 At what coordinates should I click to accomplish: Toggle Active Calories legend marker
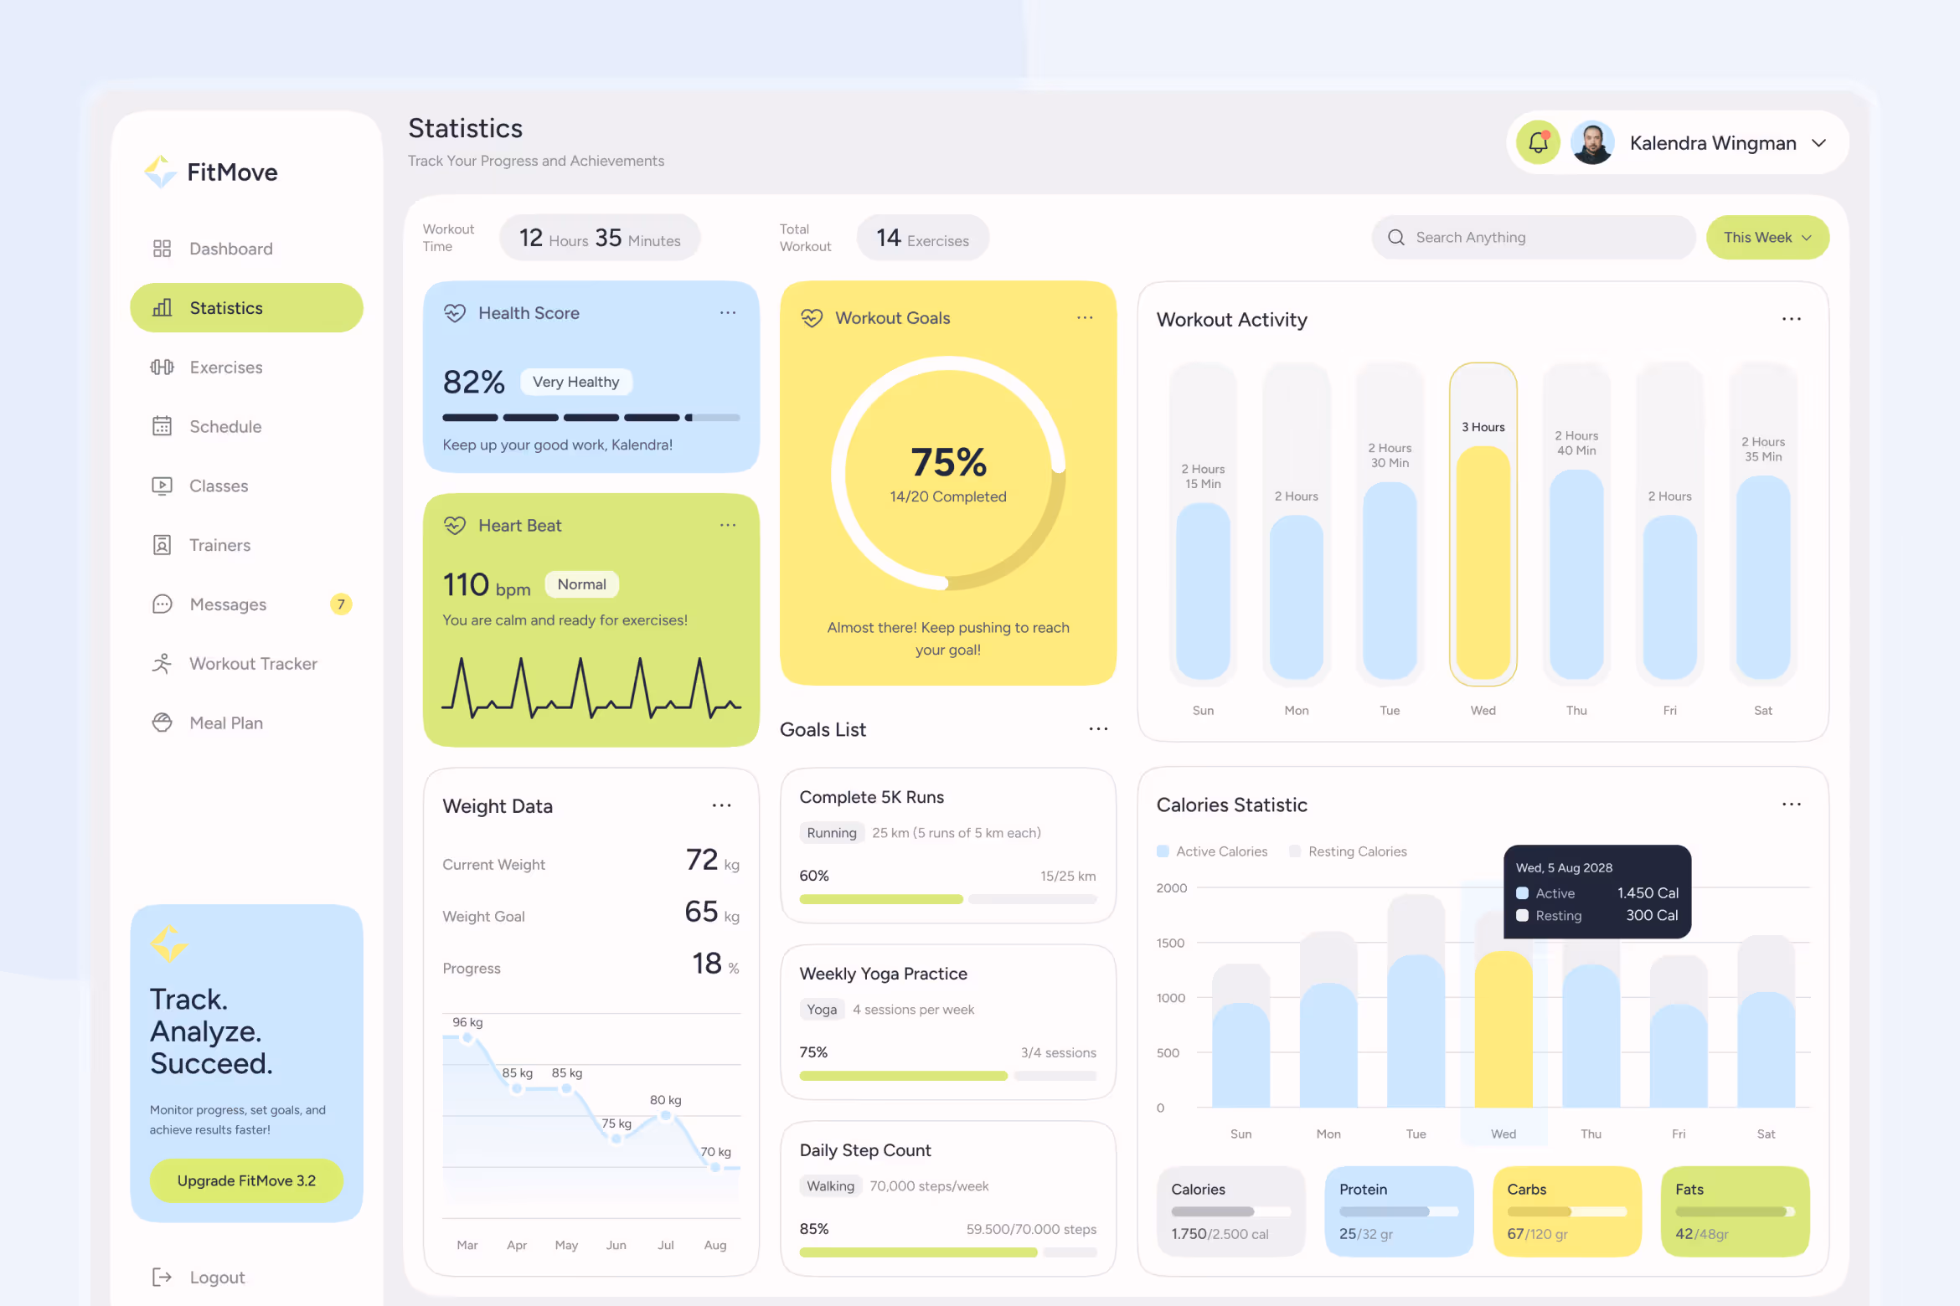(1163, 851)
